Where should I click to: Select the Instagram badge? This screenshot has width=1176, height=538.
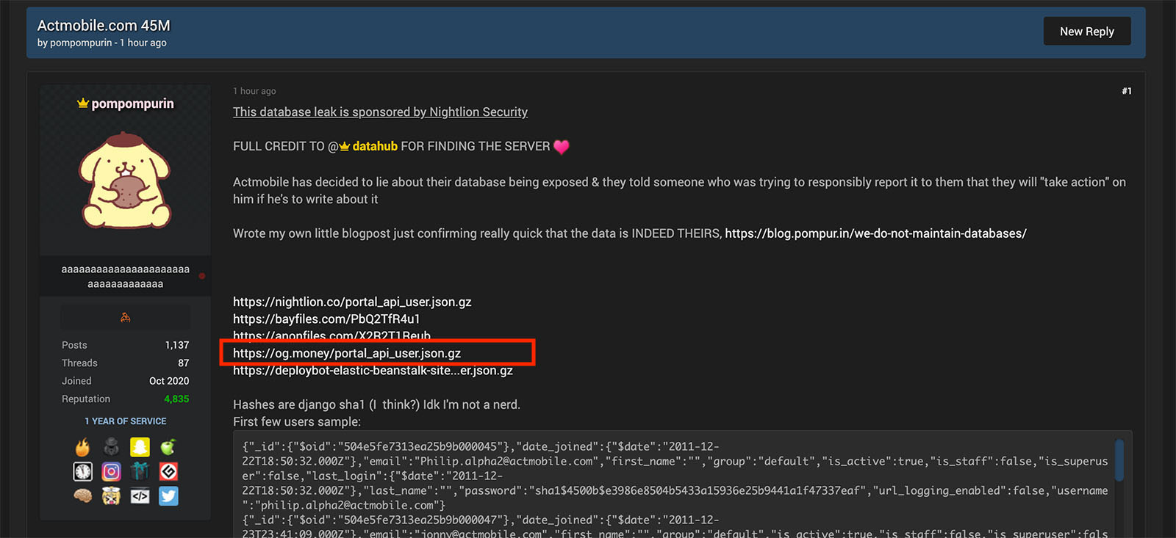[x=111, y=471]
